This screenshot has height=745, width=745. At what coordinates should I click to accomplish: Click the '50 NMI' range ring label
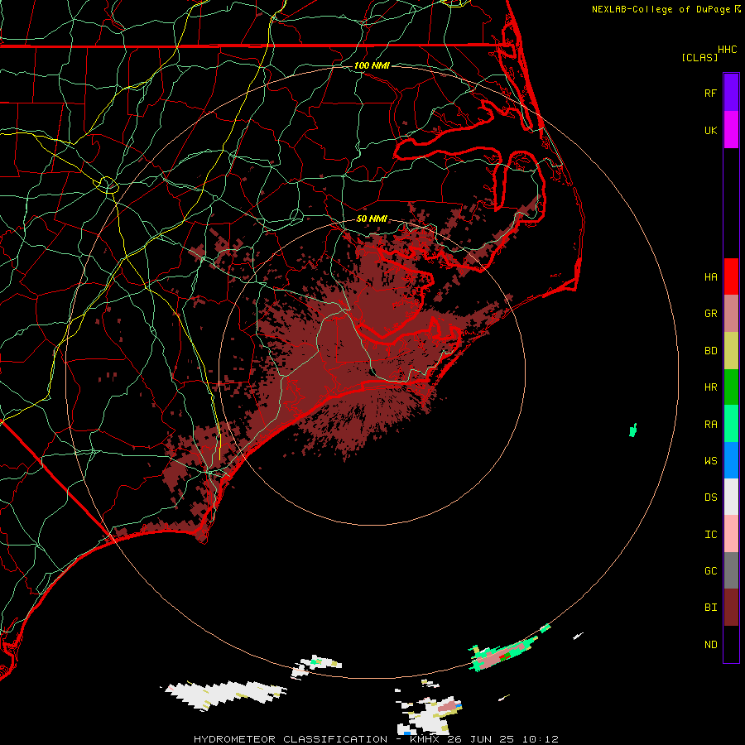coord(372,219)
